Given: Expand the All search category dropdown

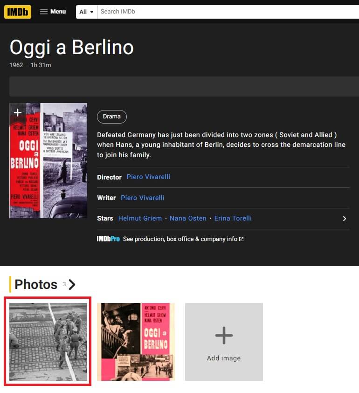Looking at the screenshot, I should (x=87, y=12).
